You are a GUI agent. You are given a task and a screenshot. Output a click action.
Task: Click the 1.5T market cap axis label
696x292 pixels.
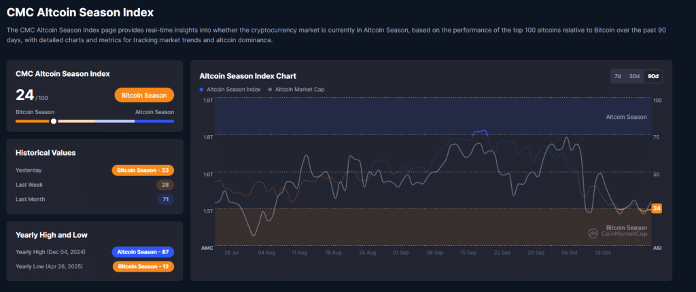208,211
